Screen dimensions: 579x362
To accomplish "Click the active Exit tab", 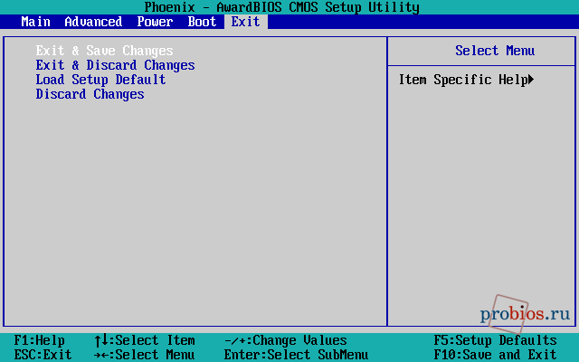I will pos(245,22).
